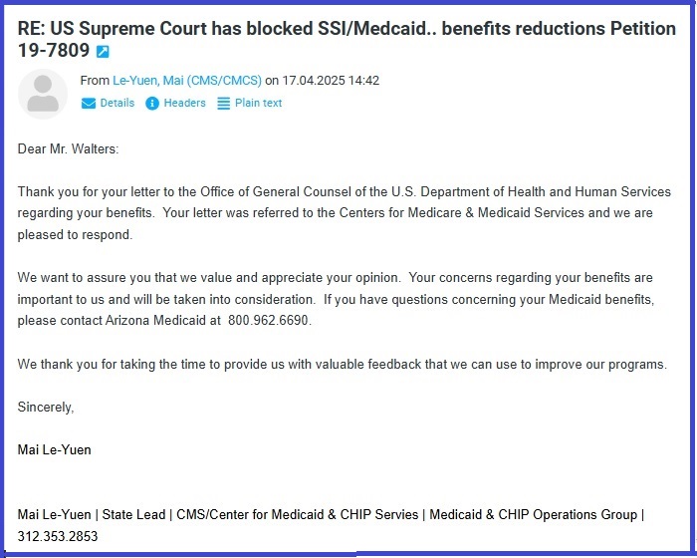Click the sender's avatar placeholder image

click(x=43, y=93)
